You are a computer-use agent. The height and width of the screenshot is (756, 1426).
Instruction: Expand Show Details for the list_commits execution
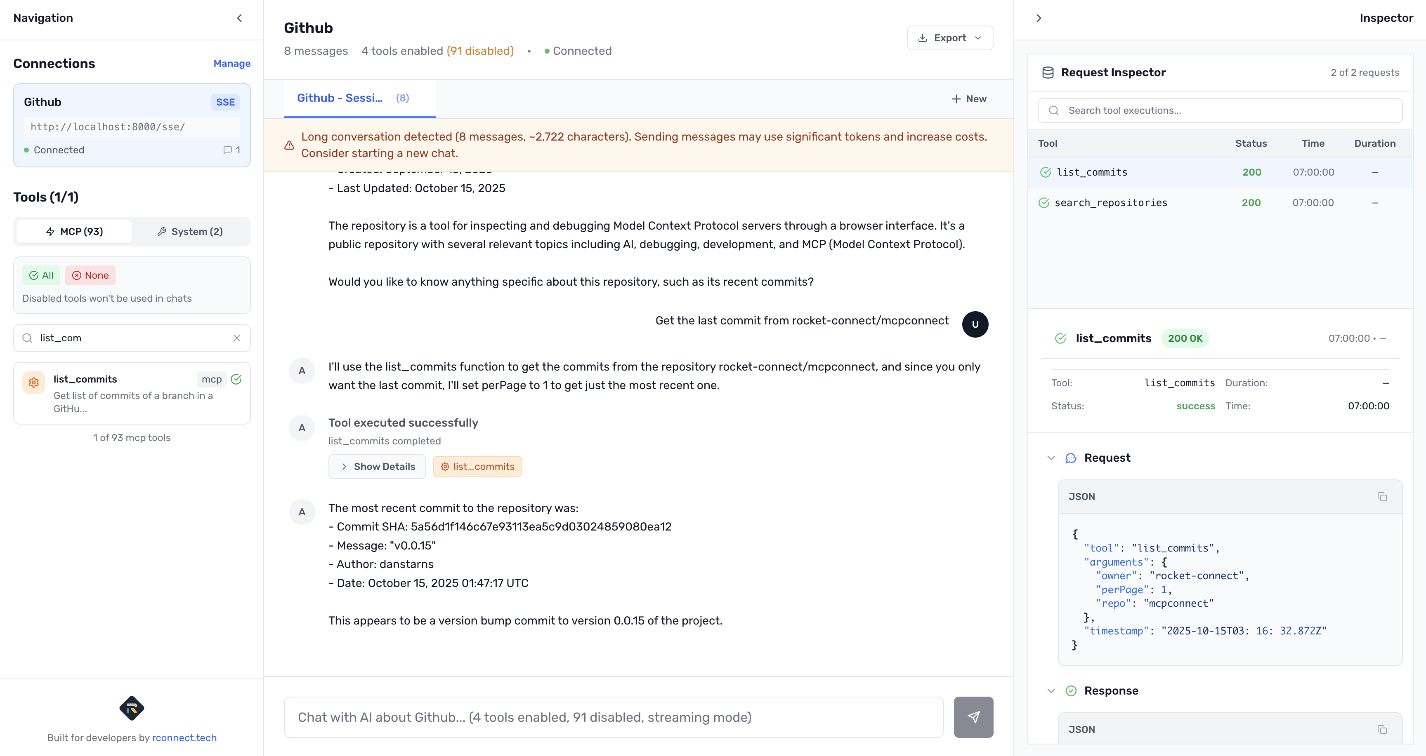pyautogui.click(x=377, y=466)
